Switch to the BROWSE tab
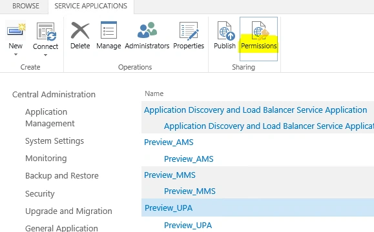The width and height of the screenshot is (374, 232). click(26, 6)
